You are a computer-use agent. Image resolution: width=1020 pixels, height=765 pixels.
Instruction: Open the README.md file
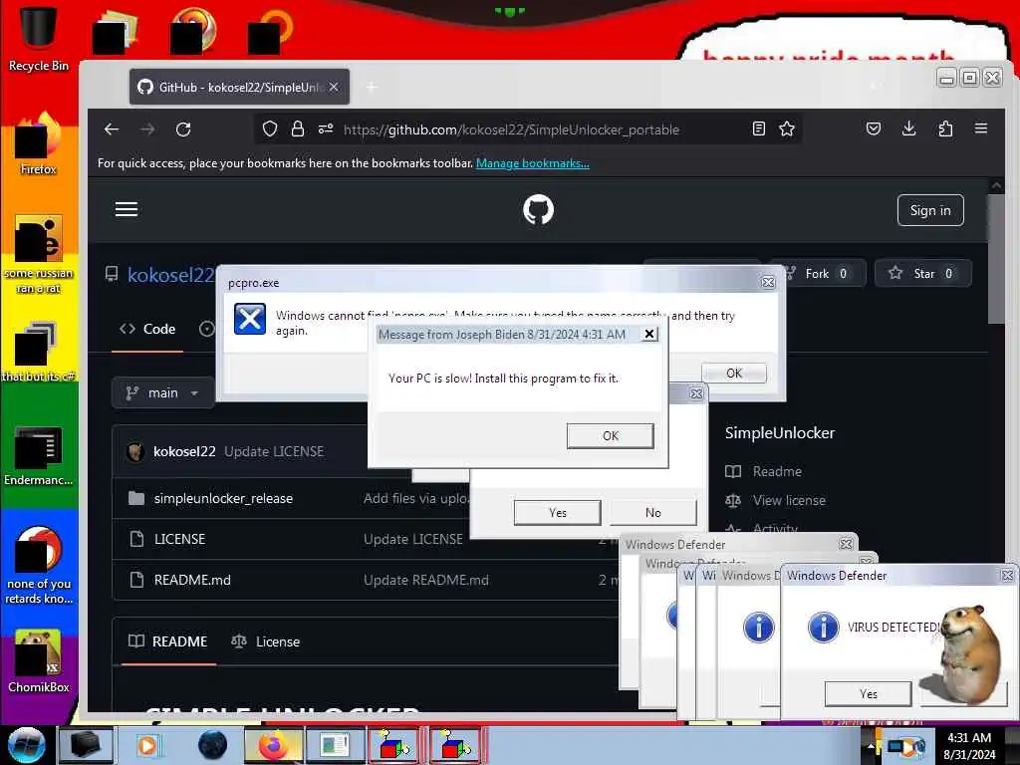[x=192, y=580]
